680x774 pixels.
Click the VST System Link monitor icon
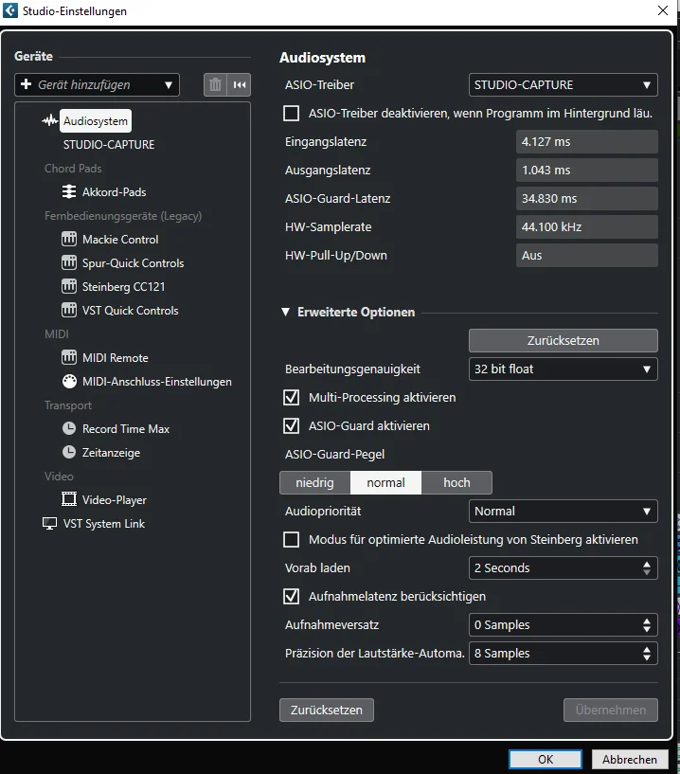tap(50, 523)
